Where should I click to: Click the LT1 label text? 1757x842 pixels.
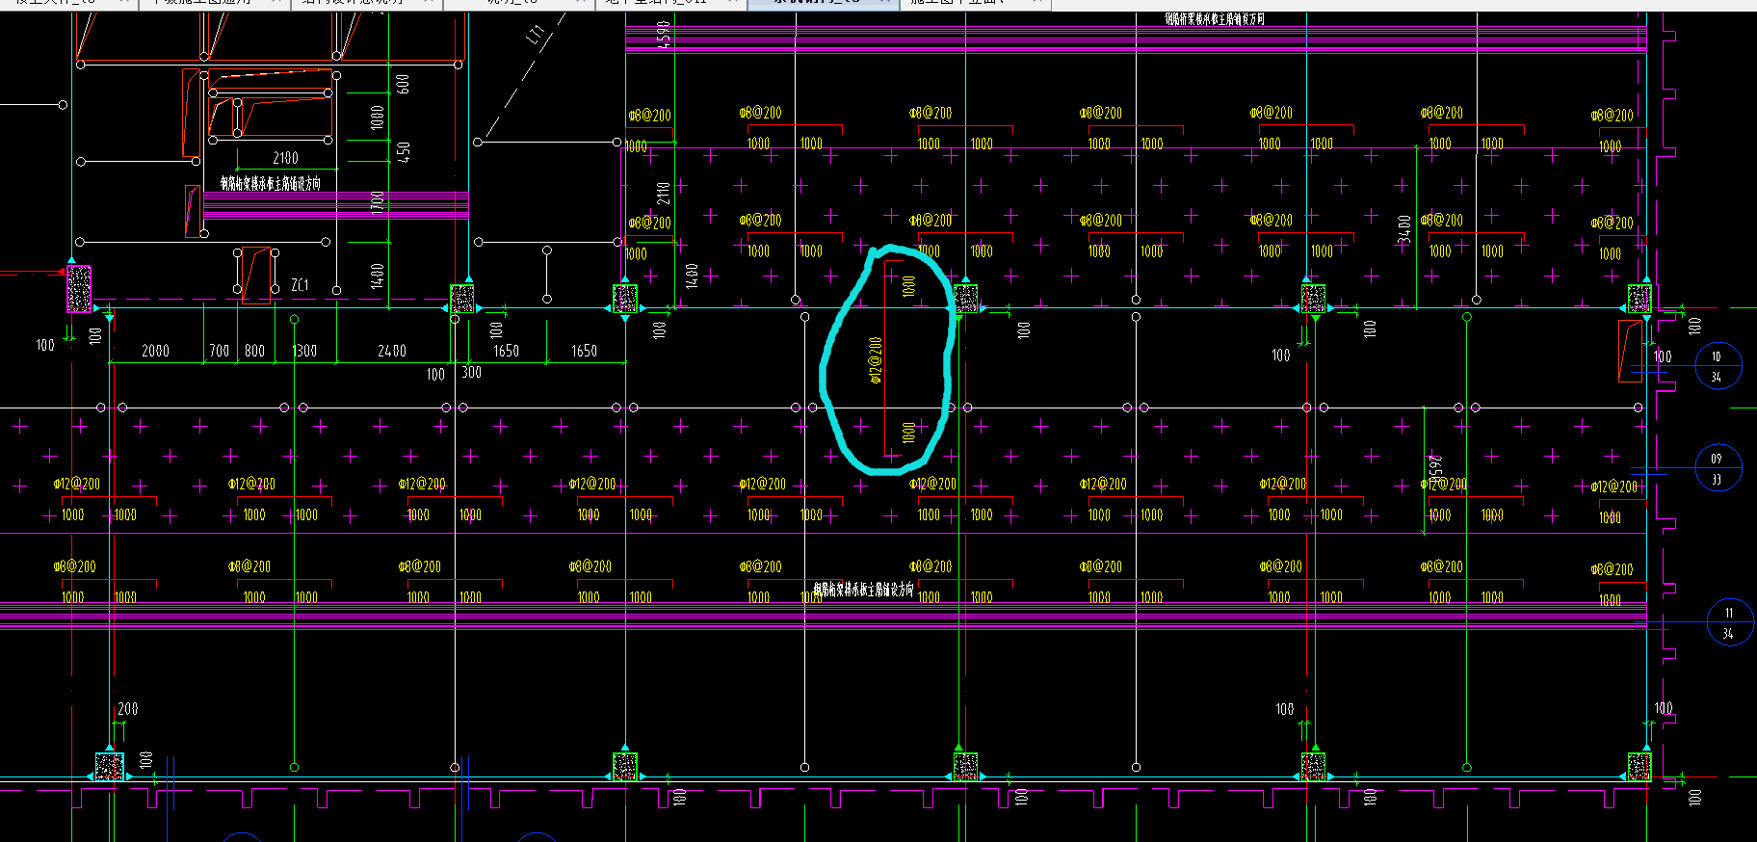[536, 35]
